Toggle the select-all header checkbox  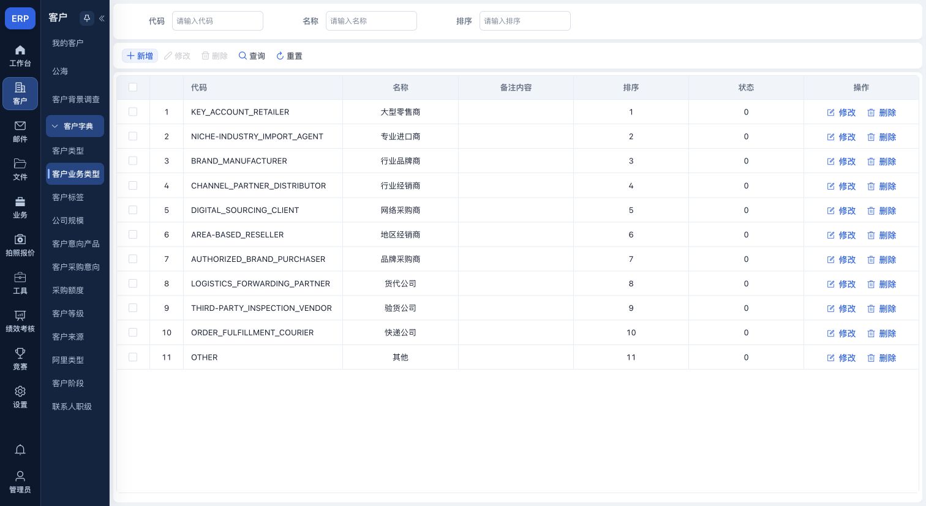(133, 87)
